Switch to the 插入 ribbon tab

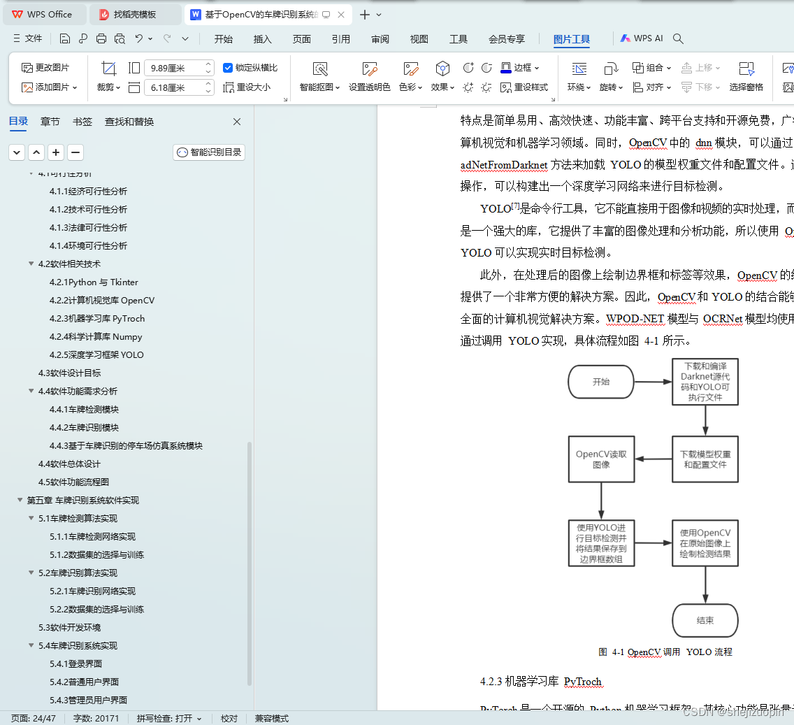point(262,39)
